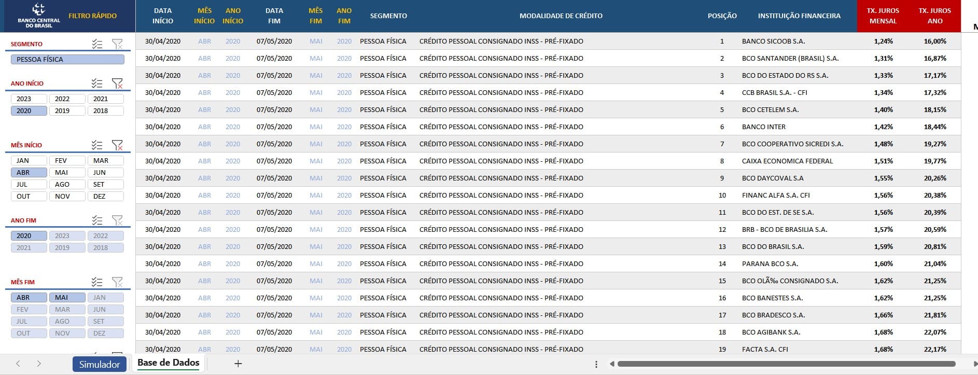Toggle ABR in the MÊS FIM slicer
The image size is (978, 375).
(x=29, y=297)
